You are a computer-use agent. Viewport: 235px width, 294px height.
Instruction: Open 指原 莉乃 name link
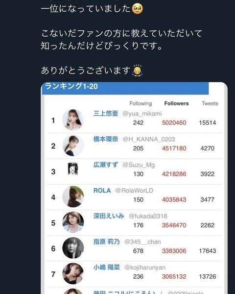click(x=106, y=242)
